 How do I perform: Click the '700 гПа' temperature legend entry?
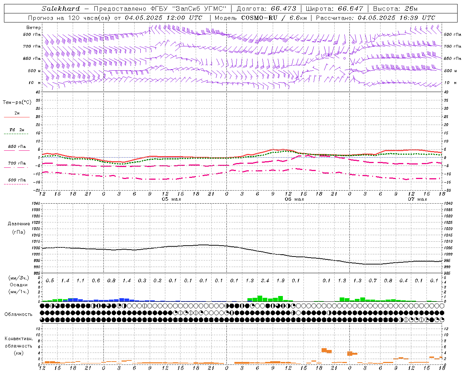17,163
